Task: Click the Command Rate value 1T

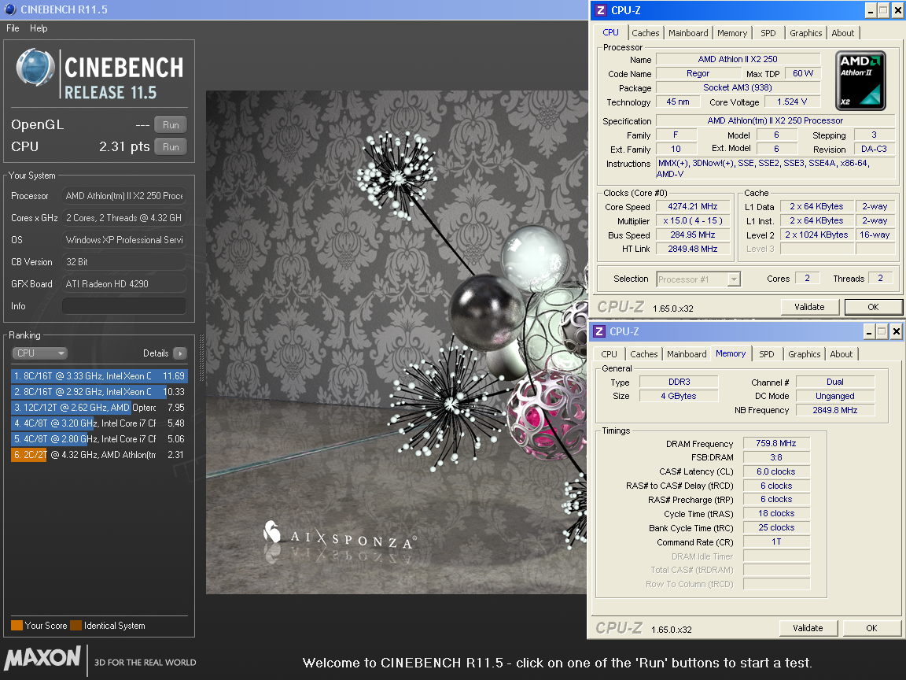Action: point(776,541)
